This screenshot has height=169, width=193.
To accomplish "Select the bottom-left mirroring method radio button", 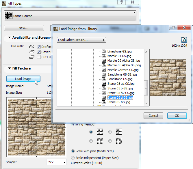I will 91,141.
